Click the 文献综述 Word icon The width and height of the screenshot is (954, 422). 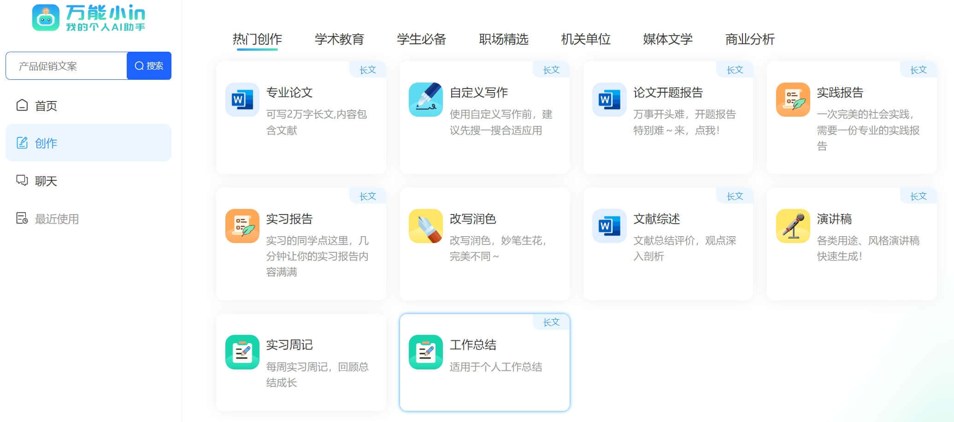609,226
